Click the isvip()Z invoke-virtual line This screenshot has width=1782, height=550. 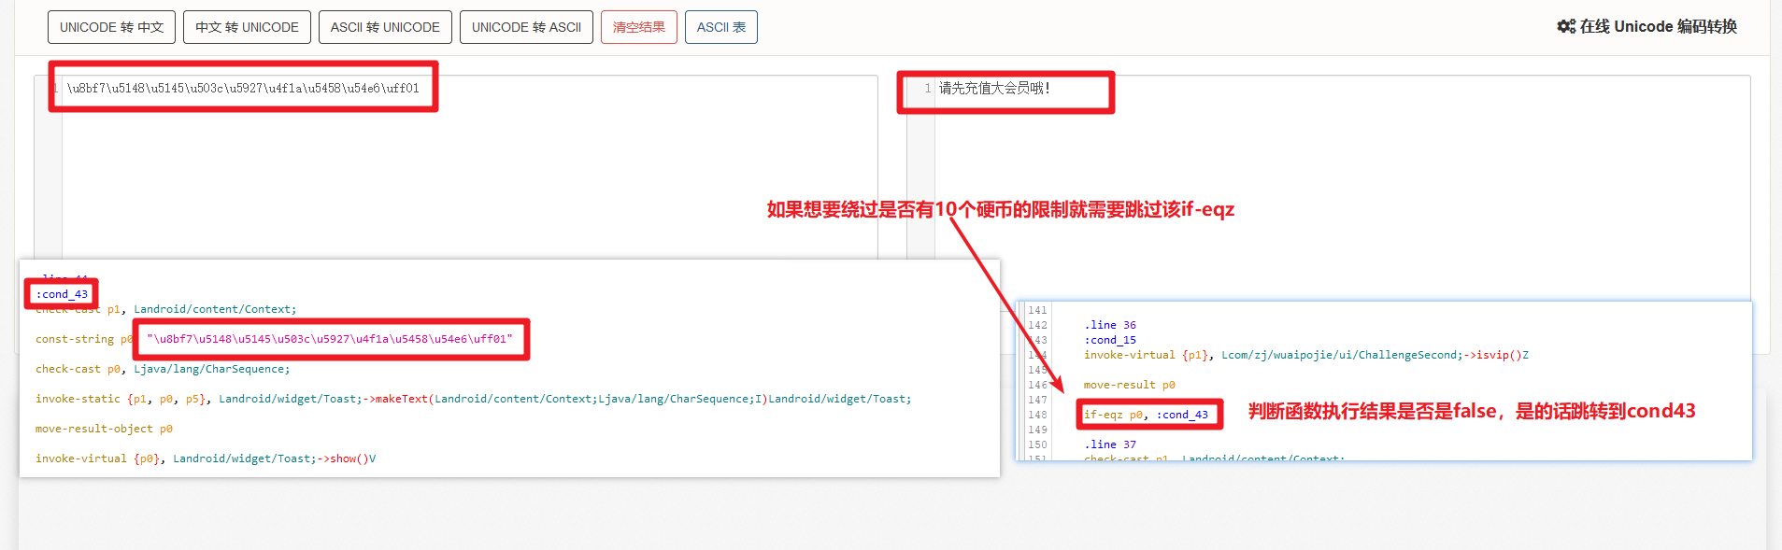point(1305,355)
